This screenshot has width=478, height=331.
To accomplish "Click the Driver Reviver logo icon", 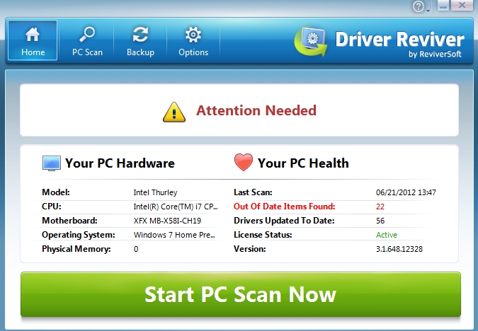I will (311, 42).
